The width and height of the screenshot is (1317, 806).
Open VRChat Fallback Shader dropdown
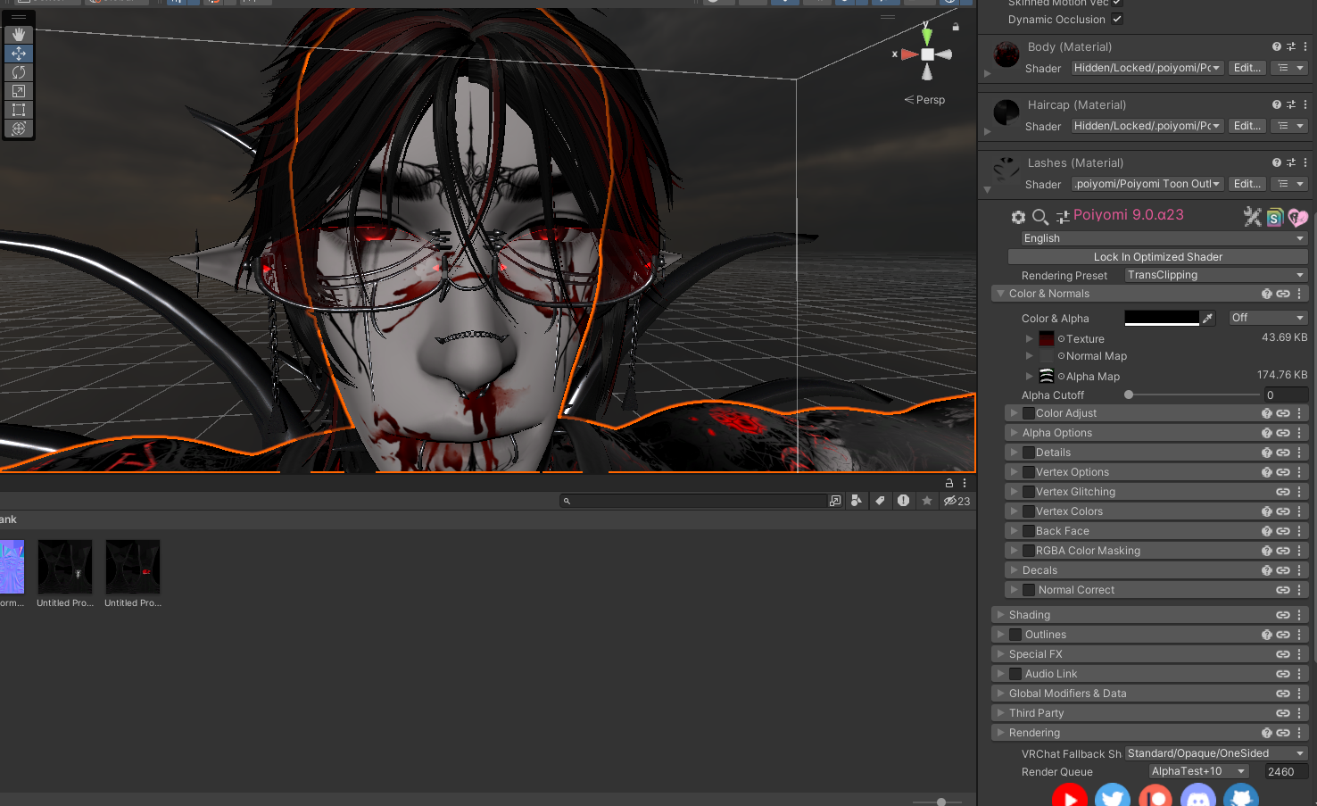[x=1216, y=753]
